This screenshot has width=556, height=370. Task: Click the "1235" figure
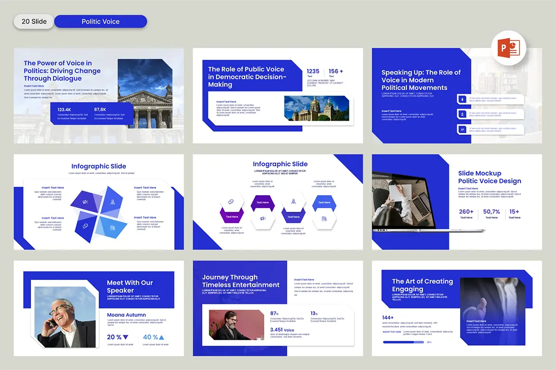coord(313,71)
